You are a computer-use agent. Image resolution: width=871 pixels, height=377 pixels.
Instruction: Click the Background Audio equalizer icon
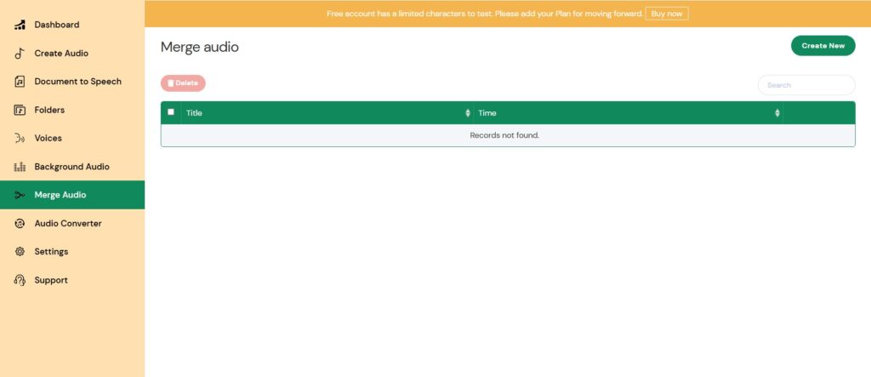(20, 167)
